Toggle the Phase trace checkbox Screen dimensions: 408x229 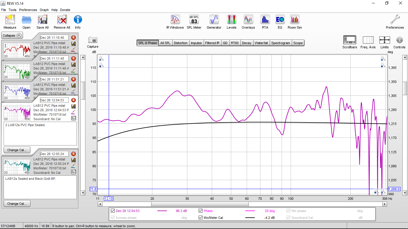click(x=200, y=211)
